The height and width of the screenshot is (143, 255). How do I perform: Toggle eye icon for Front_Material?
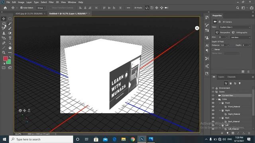(x=213, y=107)
